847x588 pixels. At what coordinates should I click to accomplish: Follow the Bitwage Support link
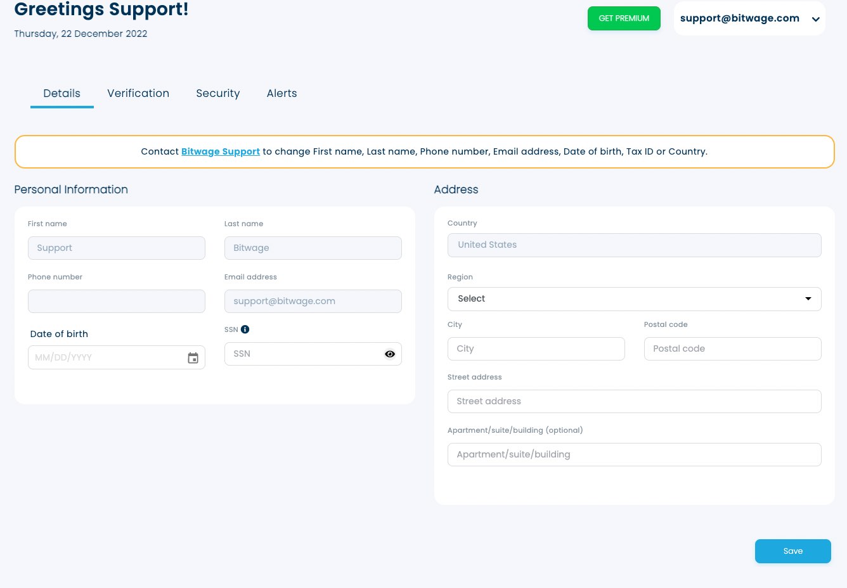coord(221,151)
